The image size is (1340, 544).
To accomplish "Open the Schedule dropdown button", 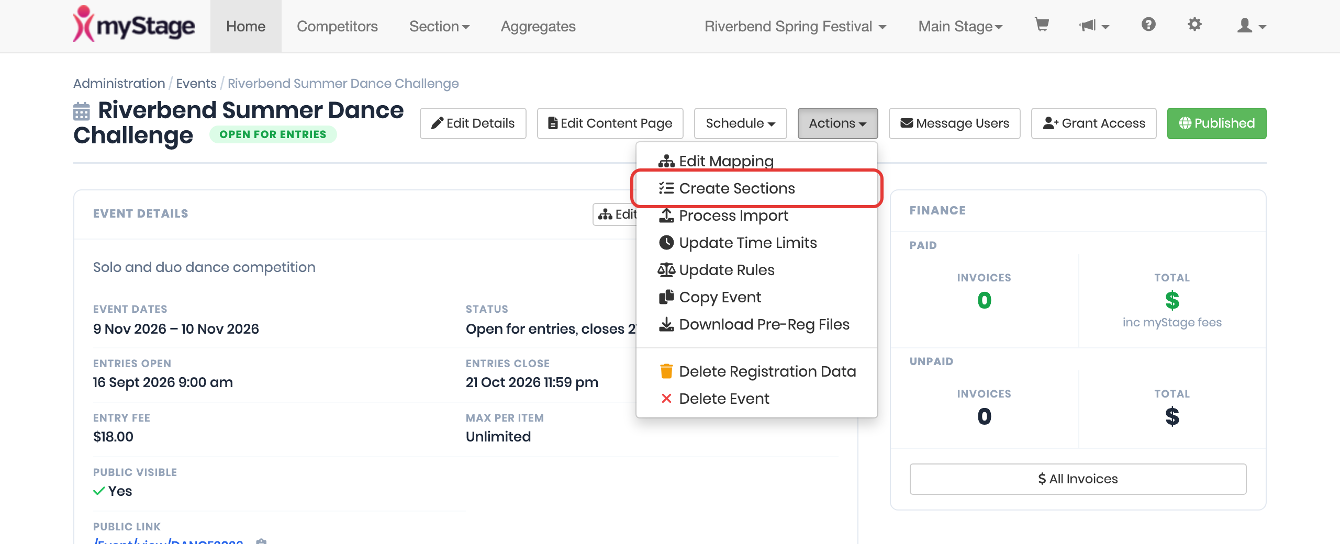I will [x=740, y=123].
